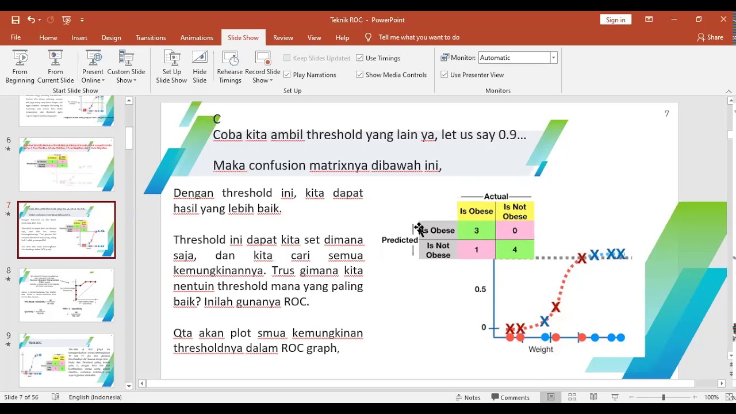
Task: Click the thumbnail panel scroll-down arrow
Action: tap(129, 386)
